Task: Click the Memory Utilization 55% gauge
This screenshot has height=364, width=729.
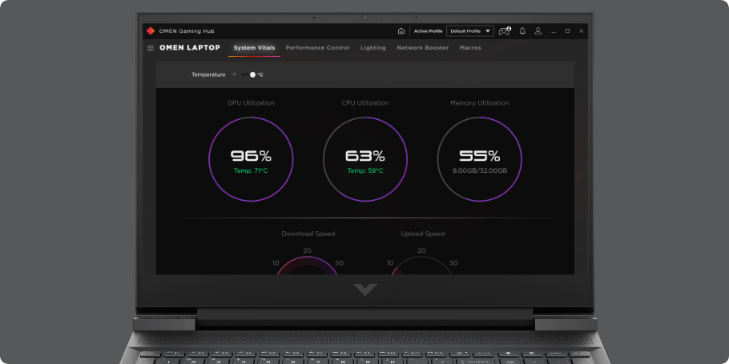Action: 480,159
